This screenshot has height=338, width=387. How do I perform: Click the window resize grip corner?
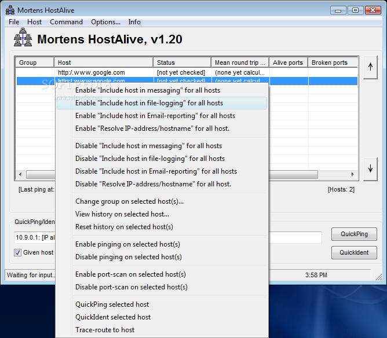tap(379, 277)
